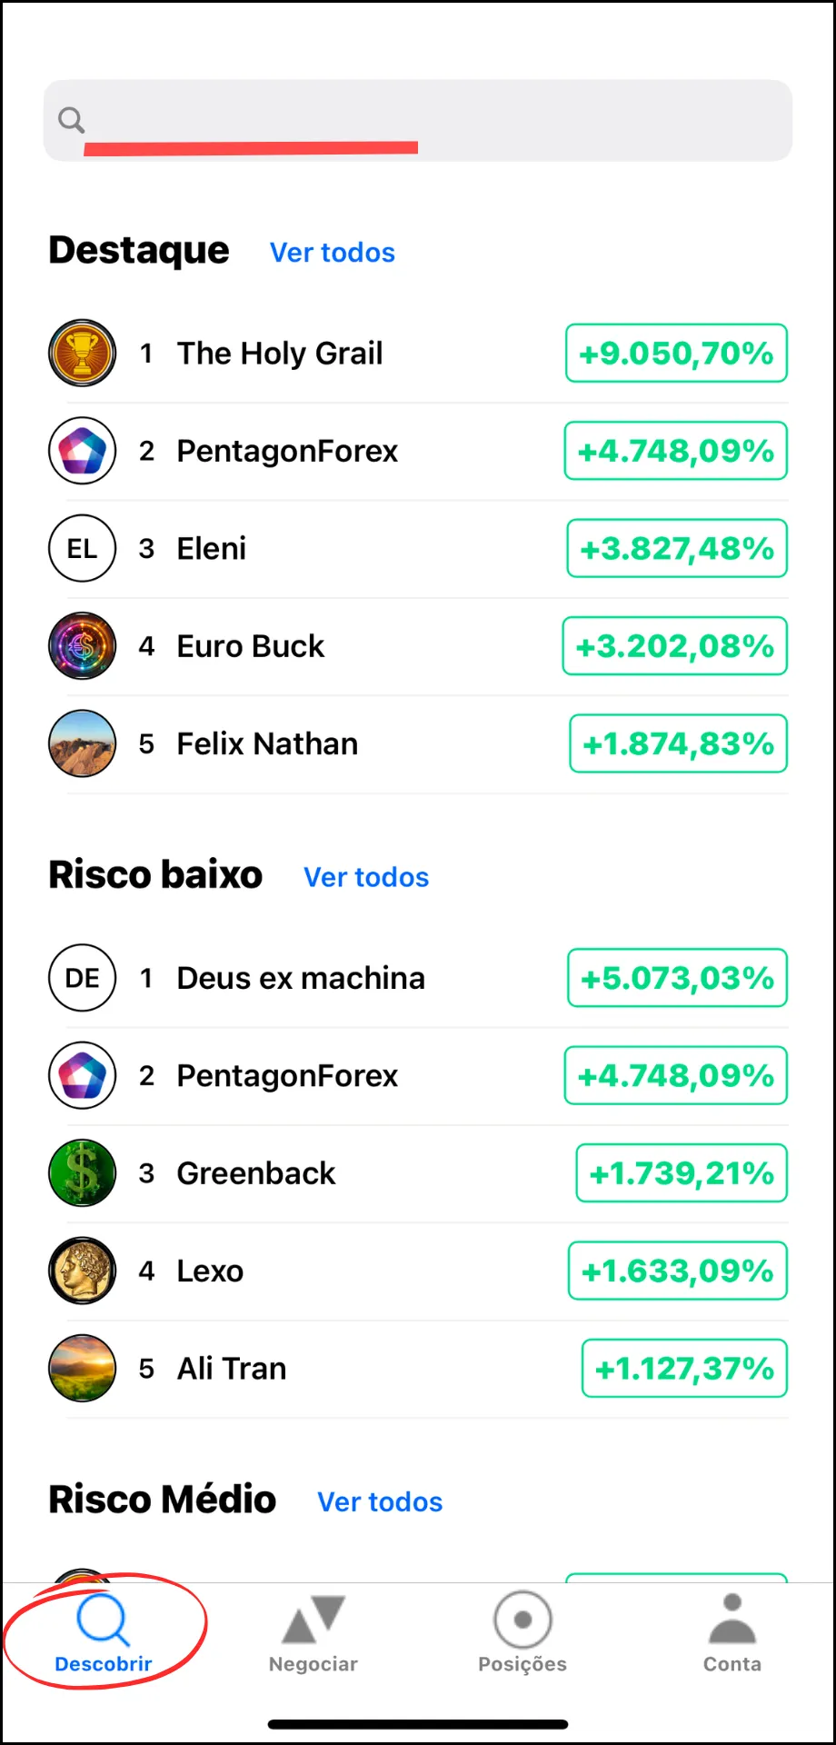Open Ver todos next to Risco Médio
Screen dimensions: 836x1745
(380, 1501)
